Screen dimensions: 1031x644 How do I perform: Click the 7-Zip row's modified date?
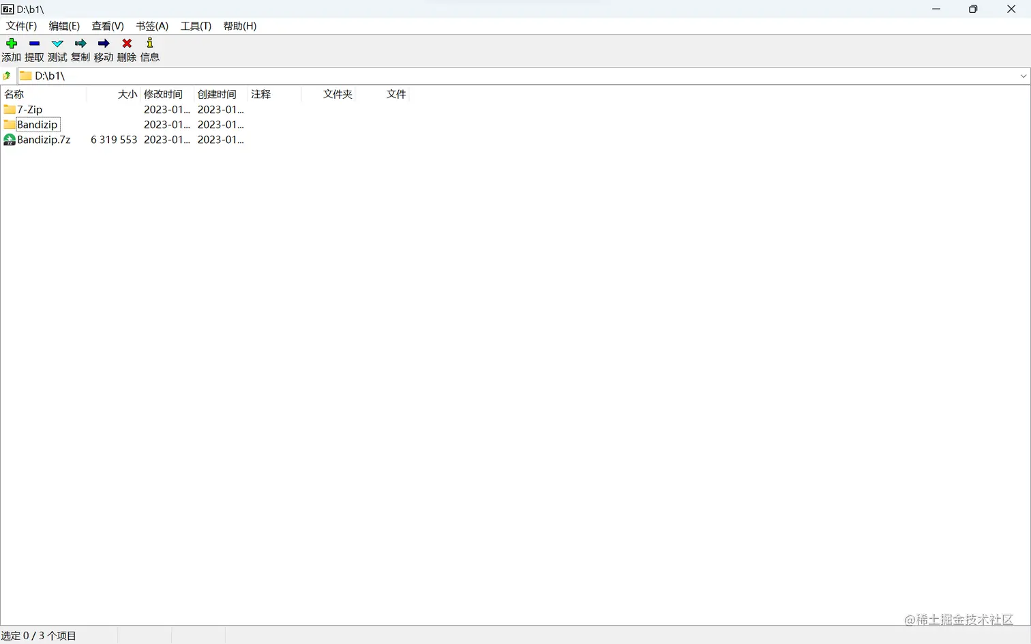[x=167, y=109]
